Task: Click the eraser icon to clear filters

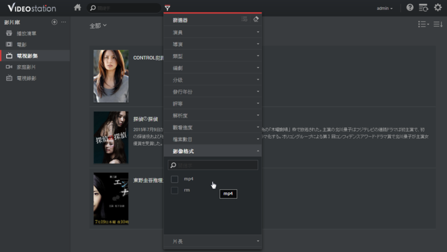Action: (x=256, y=20)
